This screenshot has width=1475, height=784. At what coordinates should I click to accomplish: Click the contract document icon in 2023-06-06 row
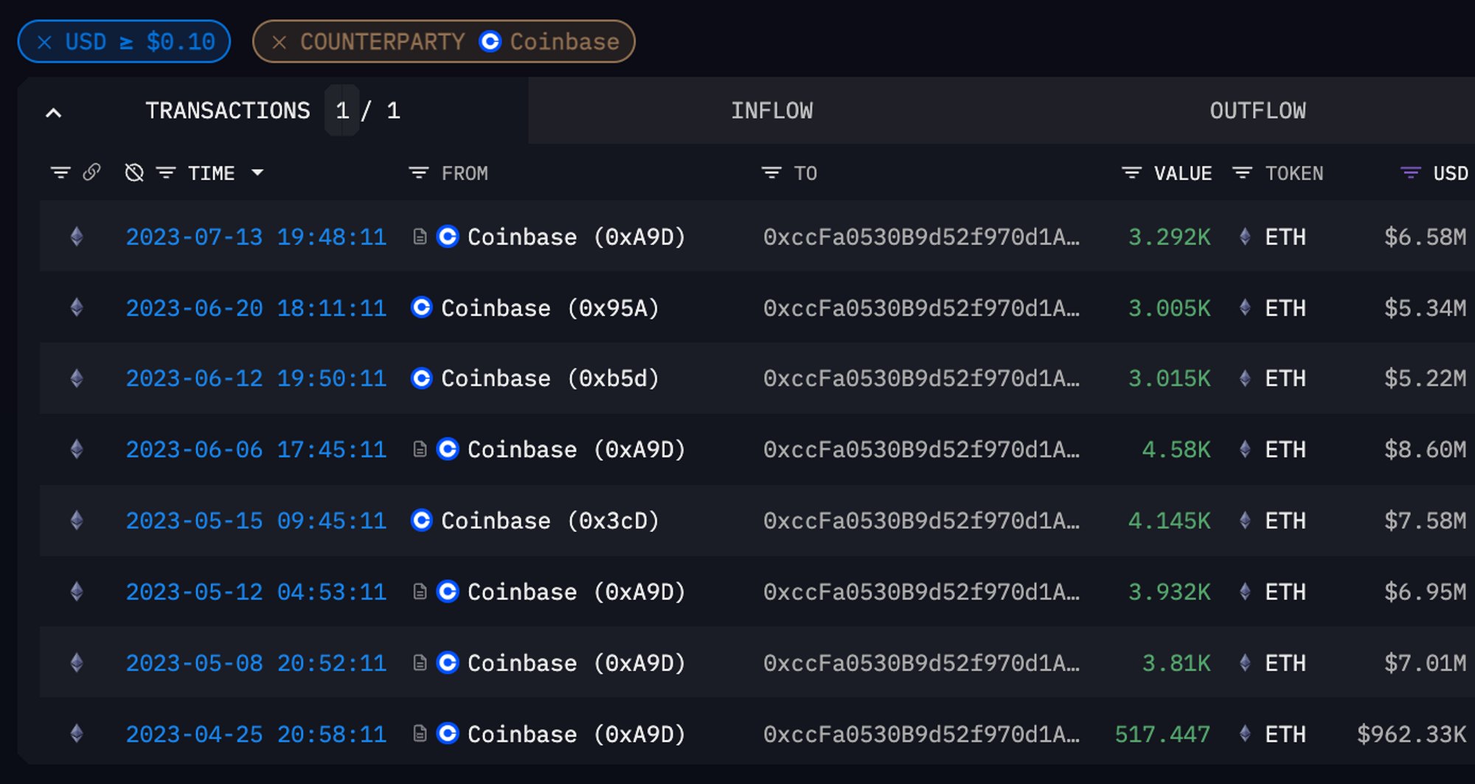420,449
